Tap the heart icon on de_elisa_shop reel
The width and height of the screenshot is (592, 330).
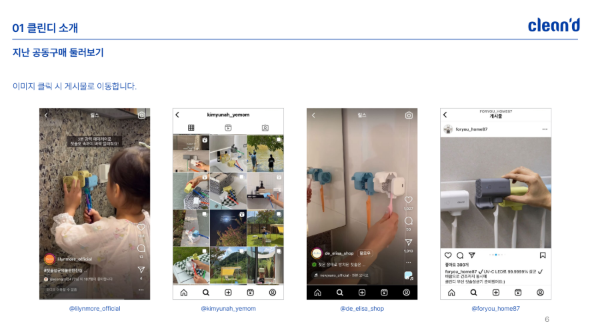(x=409, y=200)
